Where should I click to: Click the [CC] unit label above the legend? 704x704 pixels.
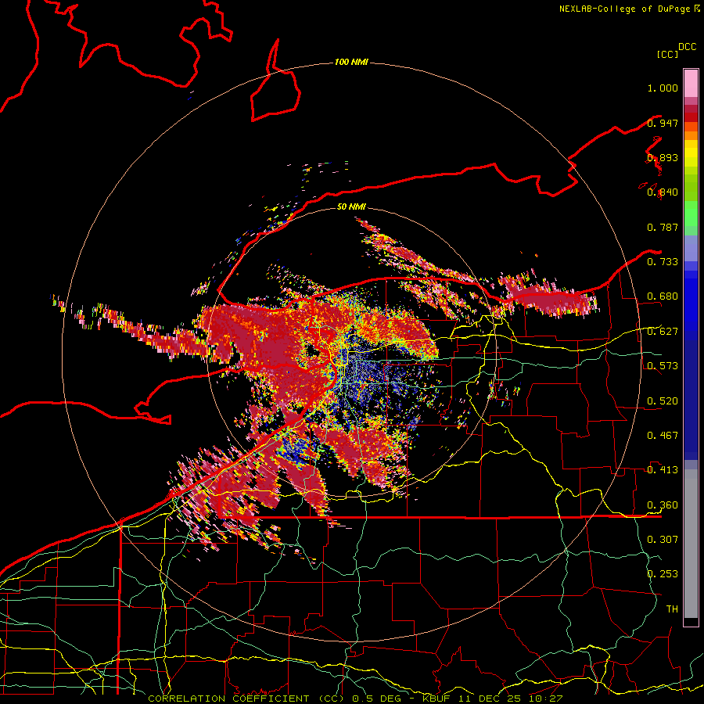[x=668, y=54]
